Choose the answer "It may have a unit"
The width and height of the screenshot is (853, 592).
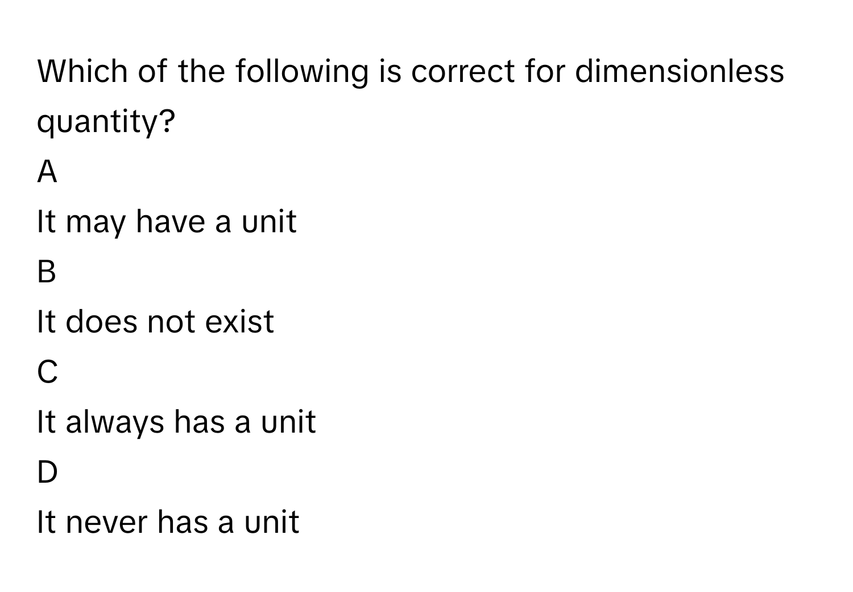167,222
